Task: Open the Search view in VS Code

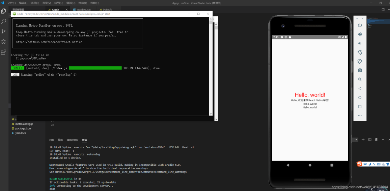Action: 4,21
